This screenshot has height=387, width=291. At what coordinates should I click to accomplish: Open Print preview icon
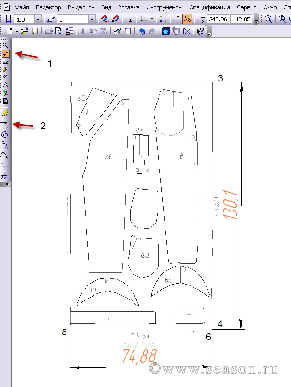click(59, 31)
